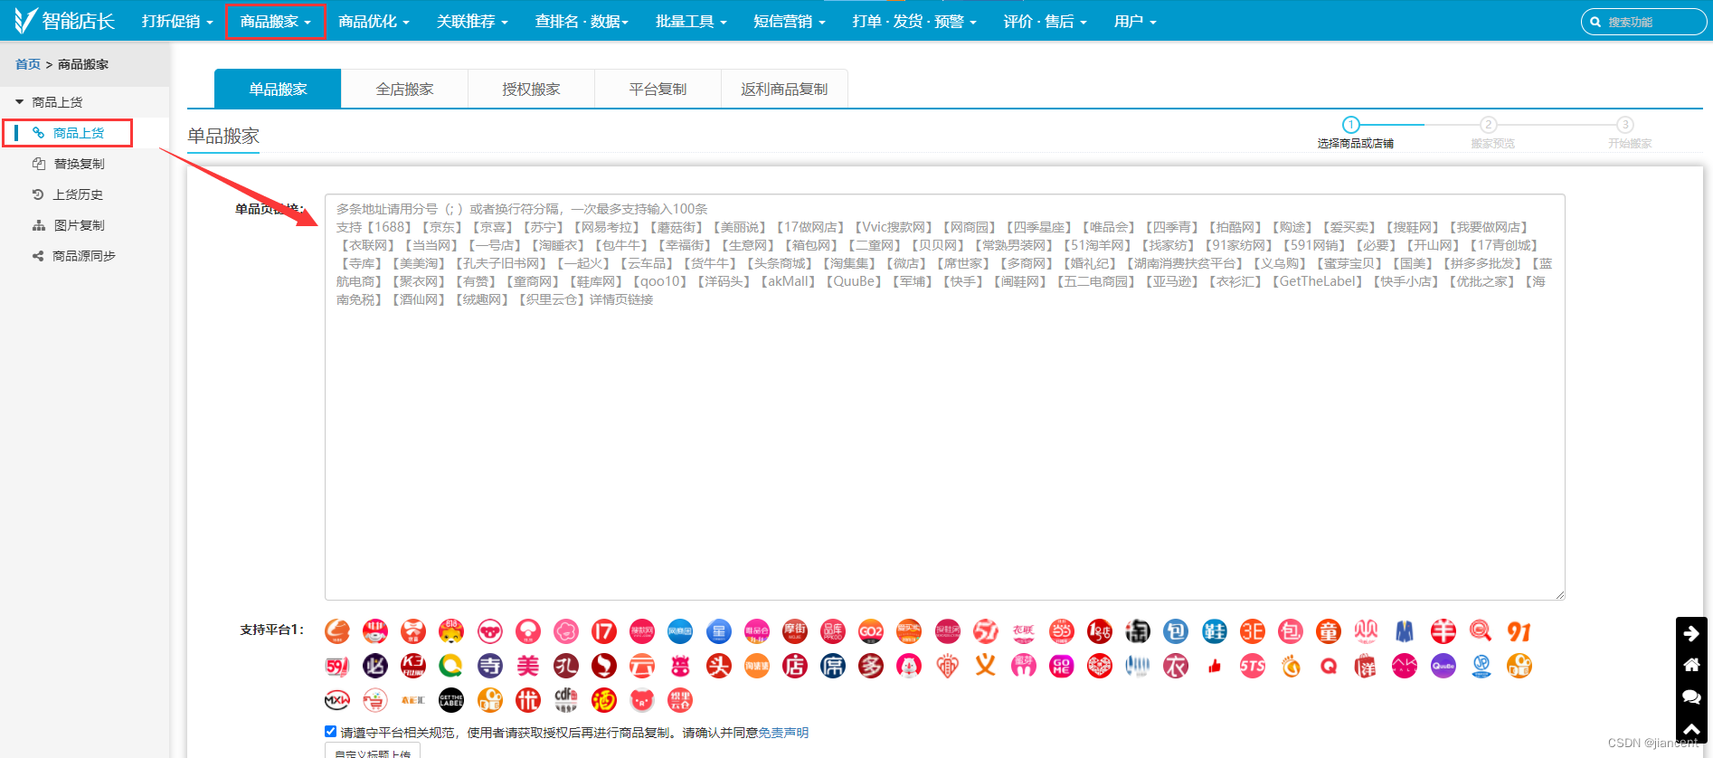Open the 用户 dropdown menu

[x=1135, y=21]
